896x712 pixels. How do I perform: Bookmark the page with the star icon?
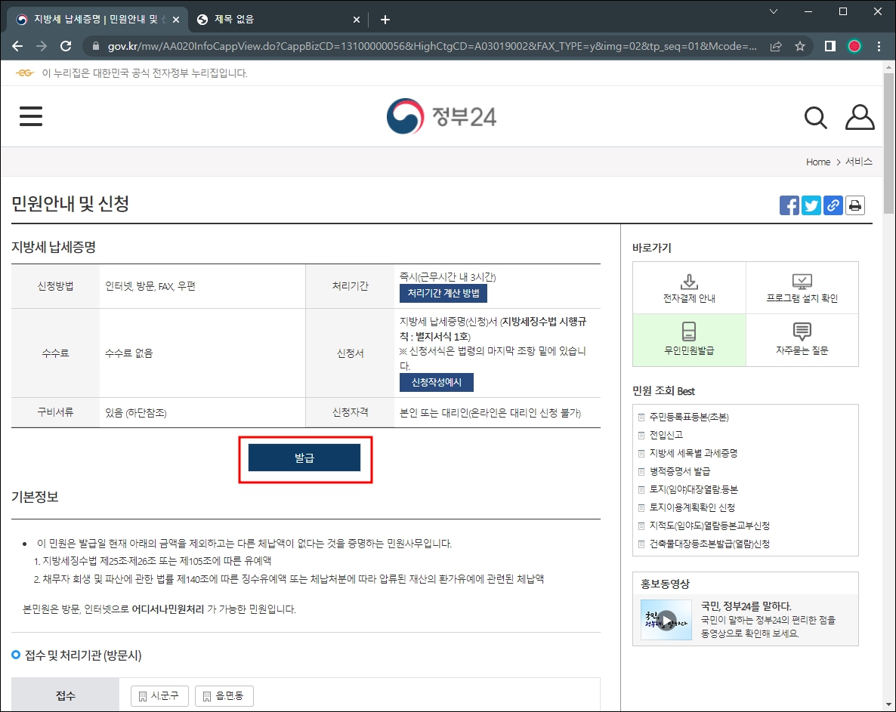799,45
